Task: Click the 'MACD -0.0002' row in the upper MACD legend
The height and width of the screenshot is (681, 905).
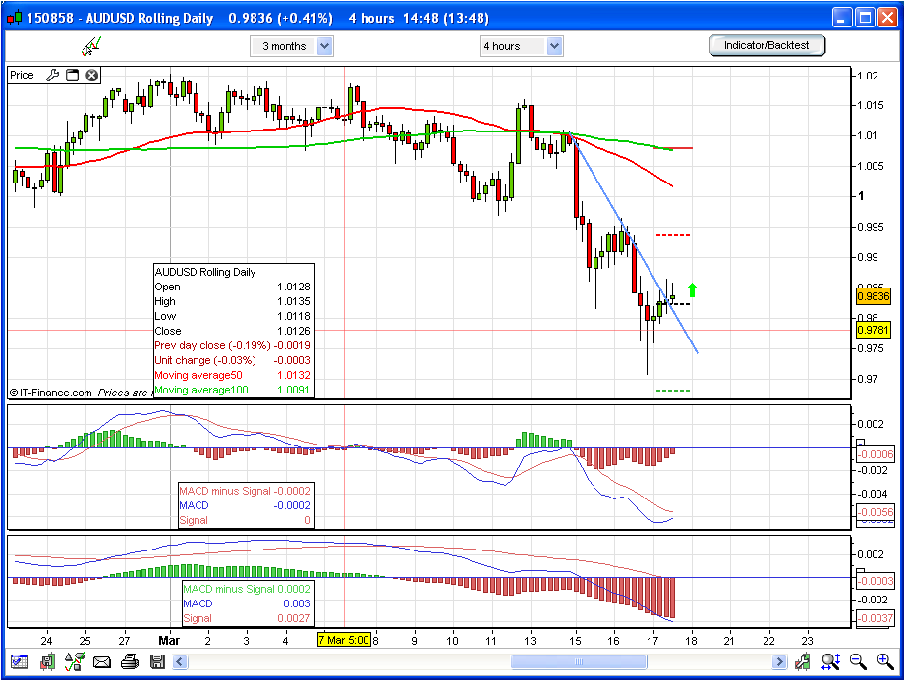Action: coord(245,506)
